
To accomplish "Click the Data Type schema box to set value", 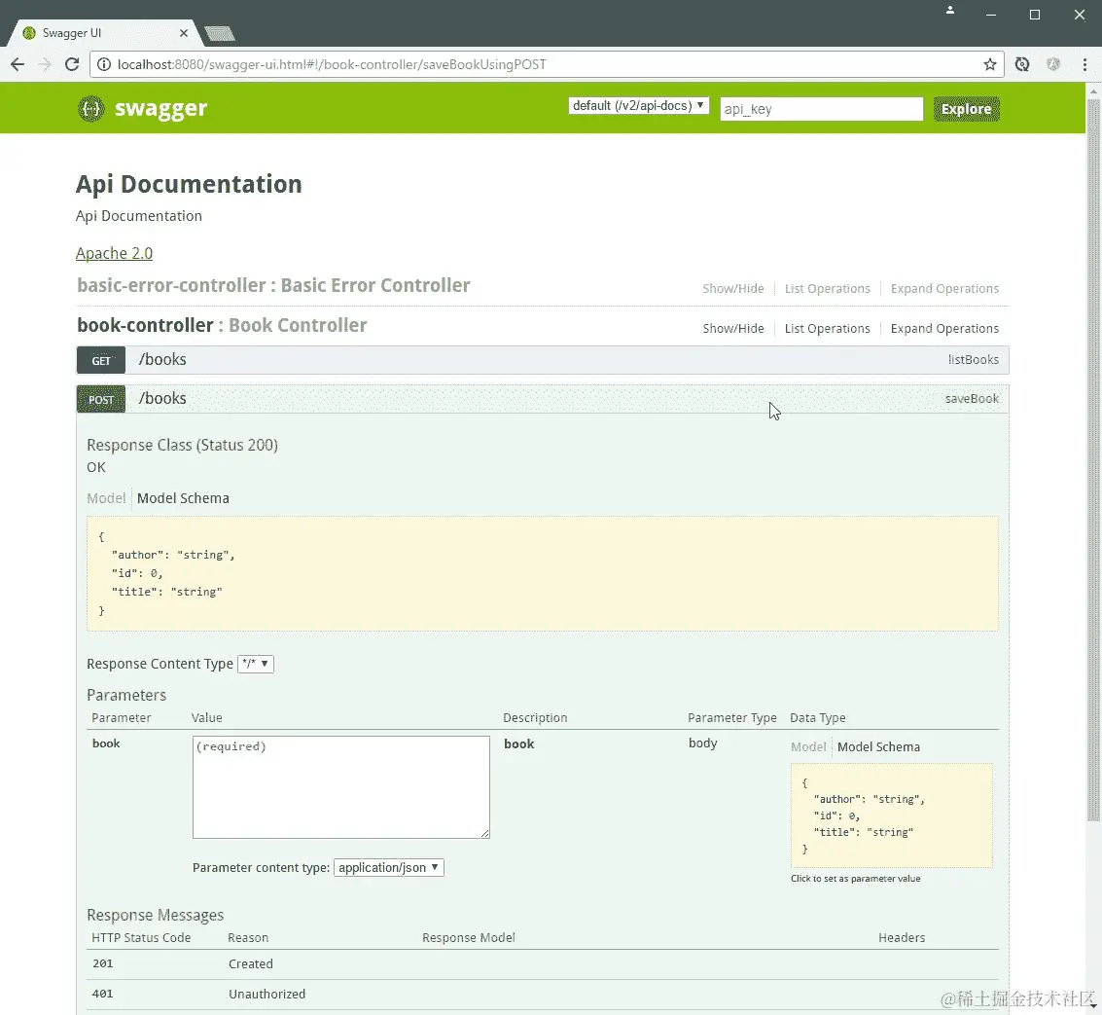I will click(x=892, y=816).
